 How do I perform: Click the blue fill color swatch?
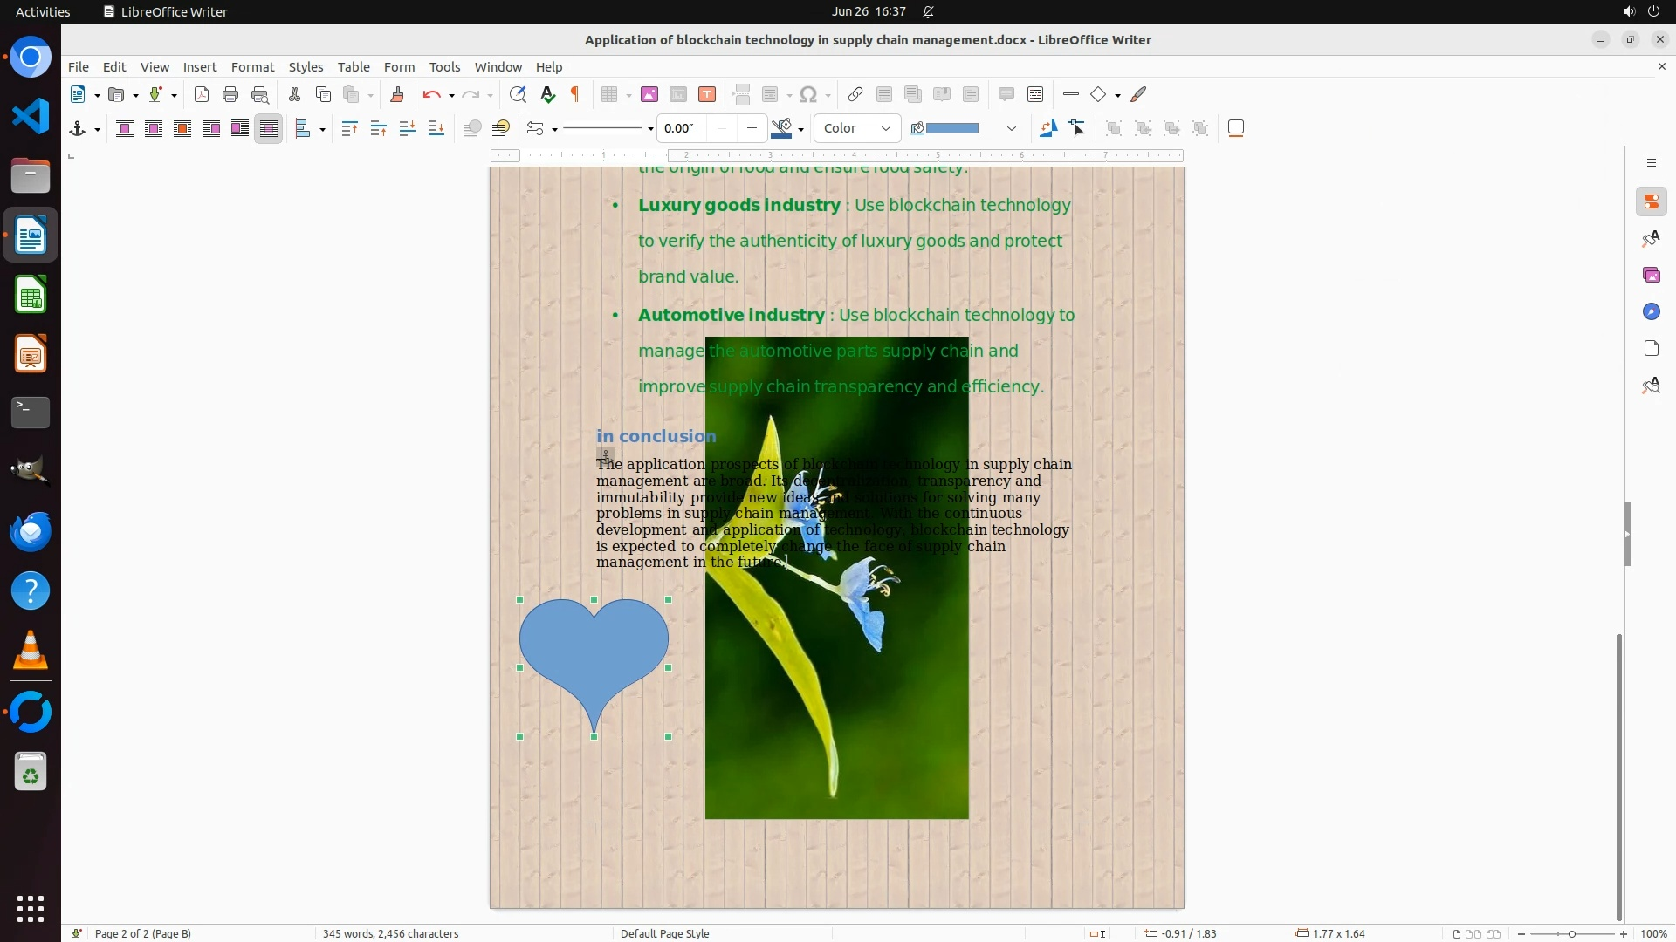point(951,128)
